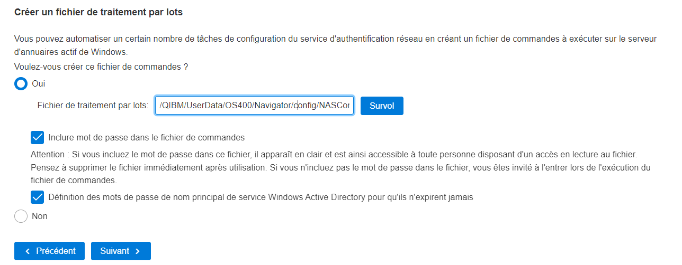Toggle the Active Directory password expiry checkbox

click(x=37, y=197)
